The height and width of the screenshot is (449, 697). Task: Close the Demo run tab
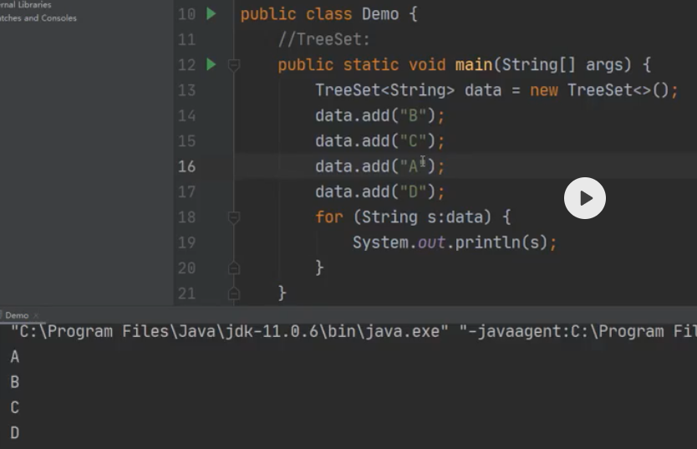36,315
